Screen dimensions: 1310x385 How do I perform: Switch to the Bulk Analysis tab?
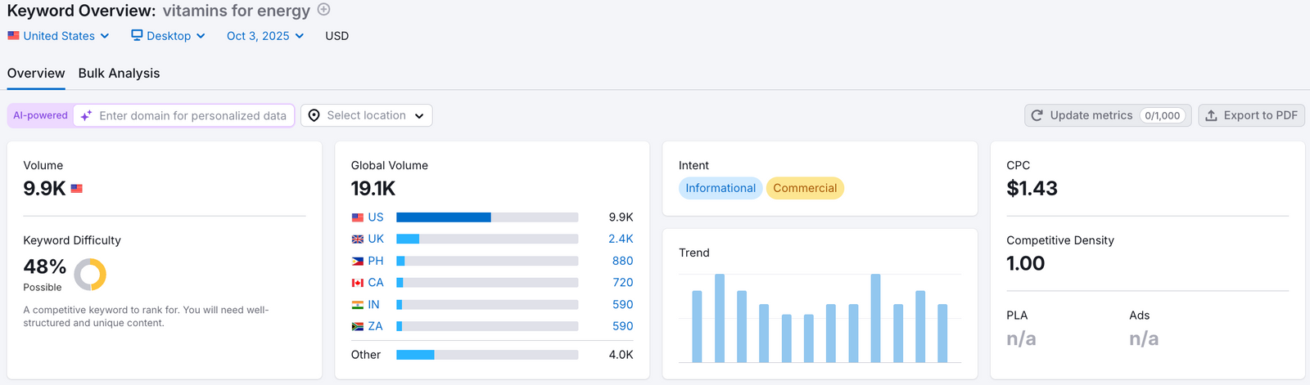coord(119,73)
